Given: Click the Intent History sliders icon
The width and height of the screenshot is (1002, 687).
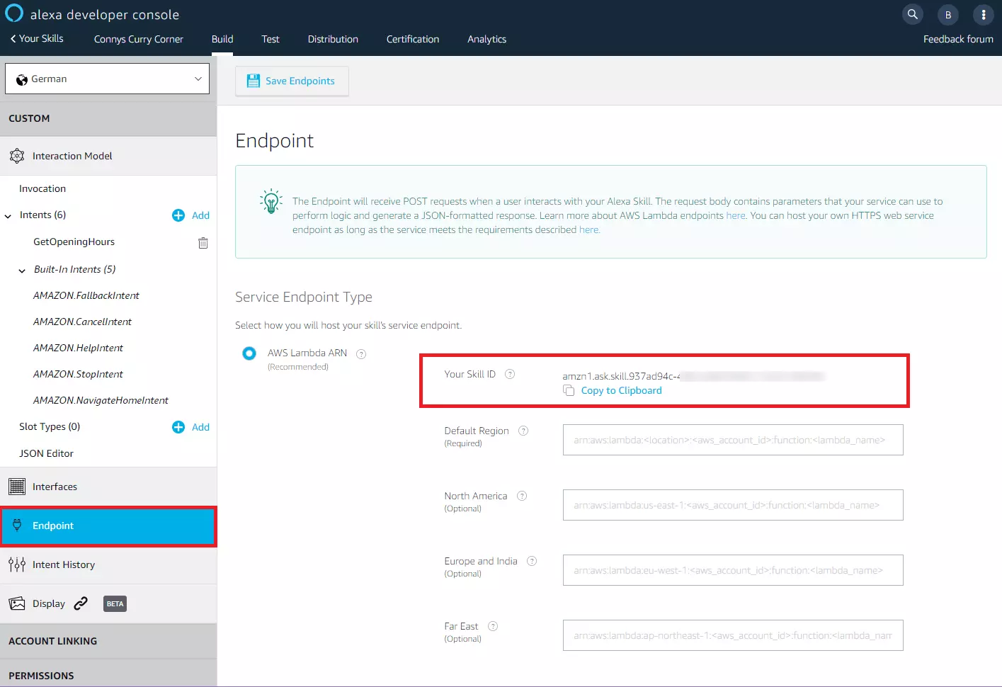Looking at the screenshot, I should coord(17,564).
